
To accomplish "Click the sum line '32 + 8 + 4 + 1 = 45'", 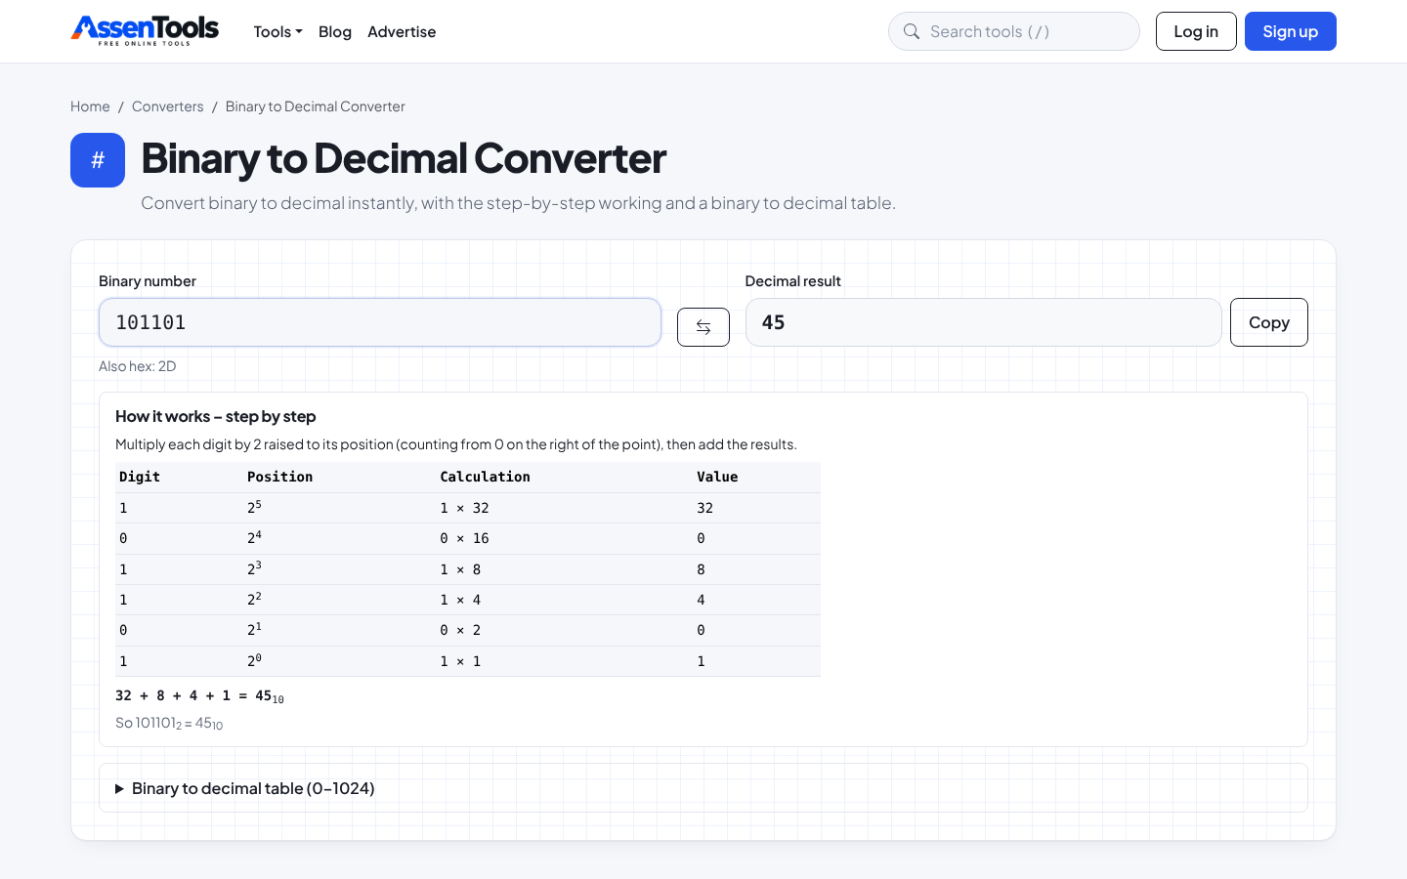I will point(199,696).
